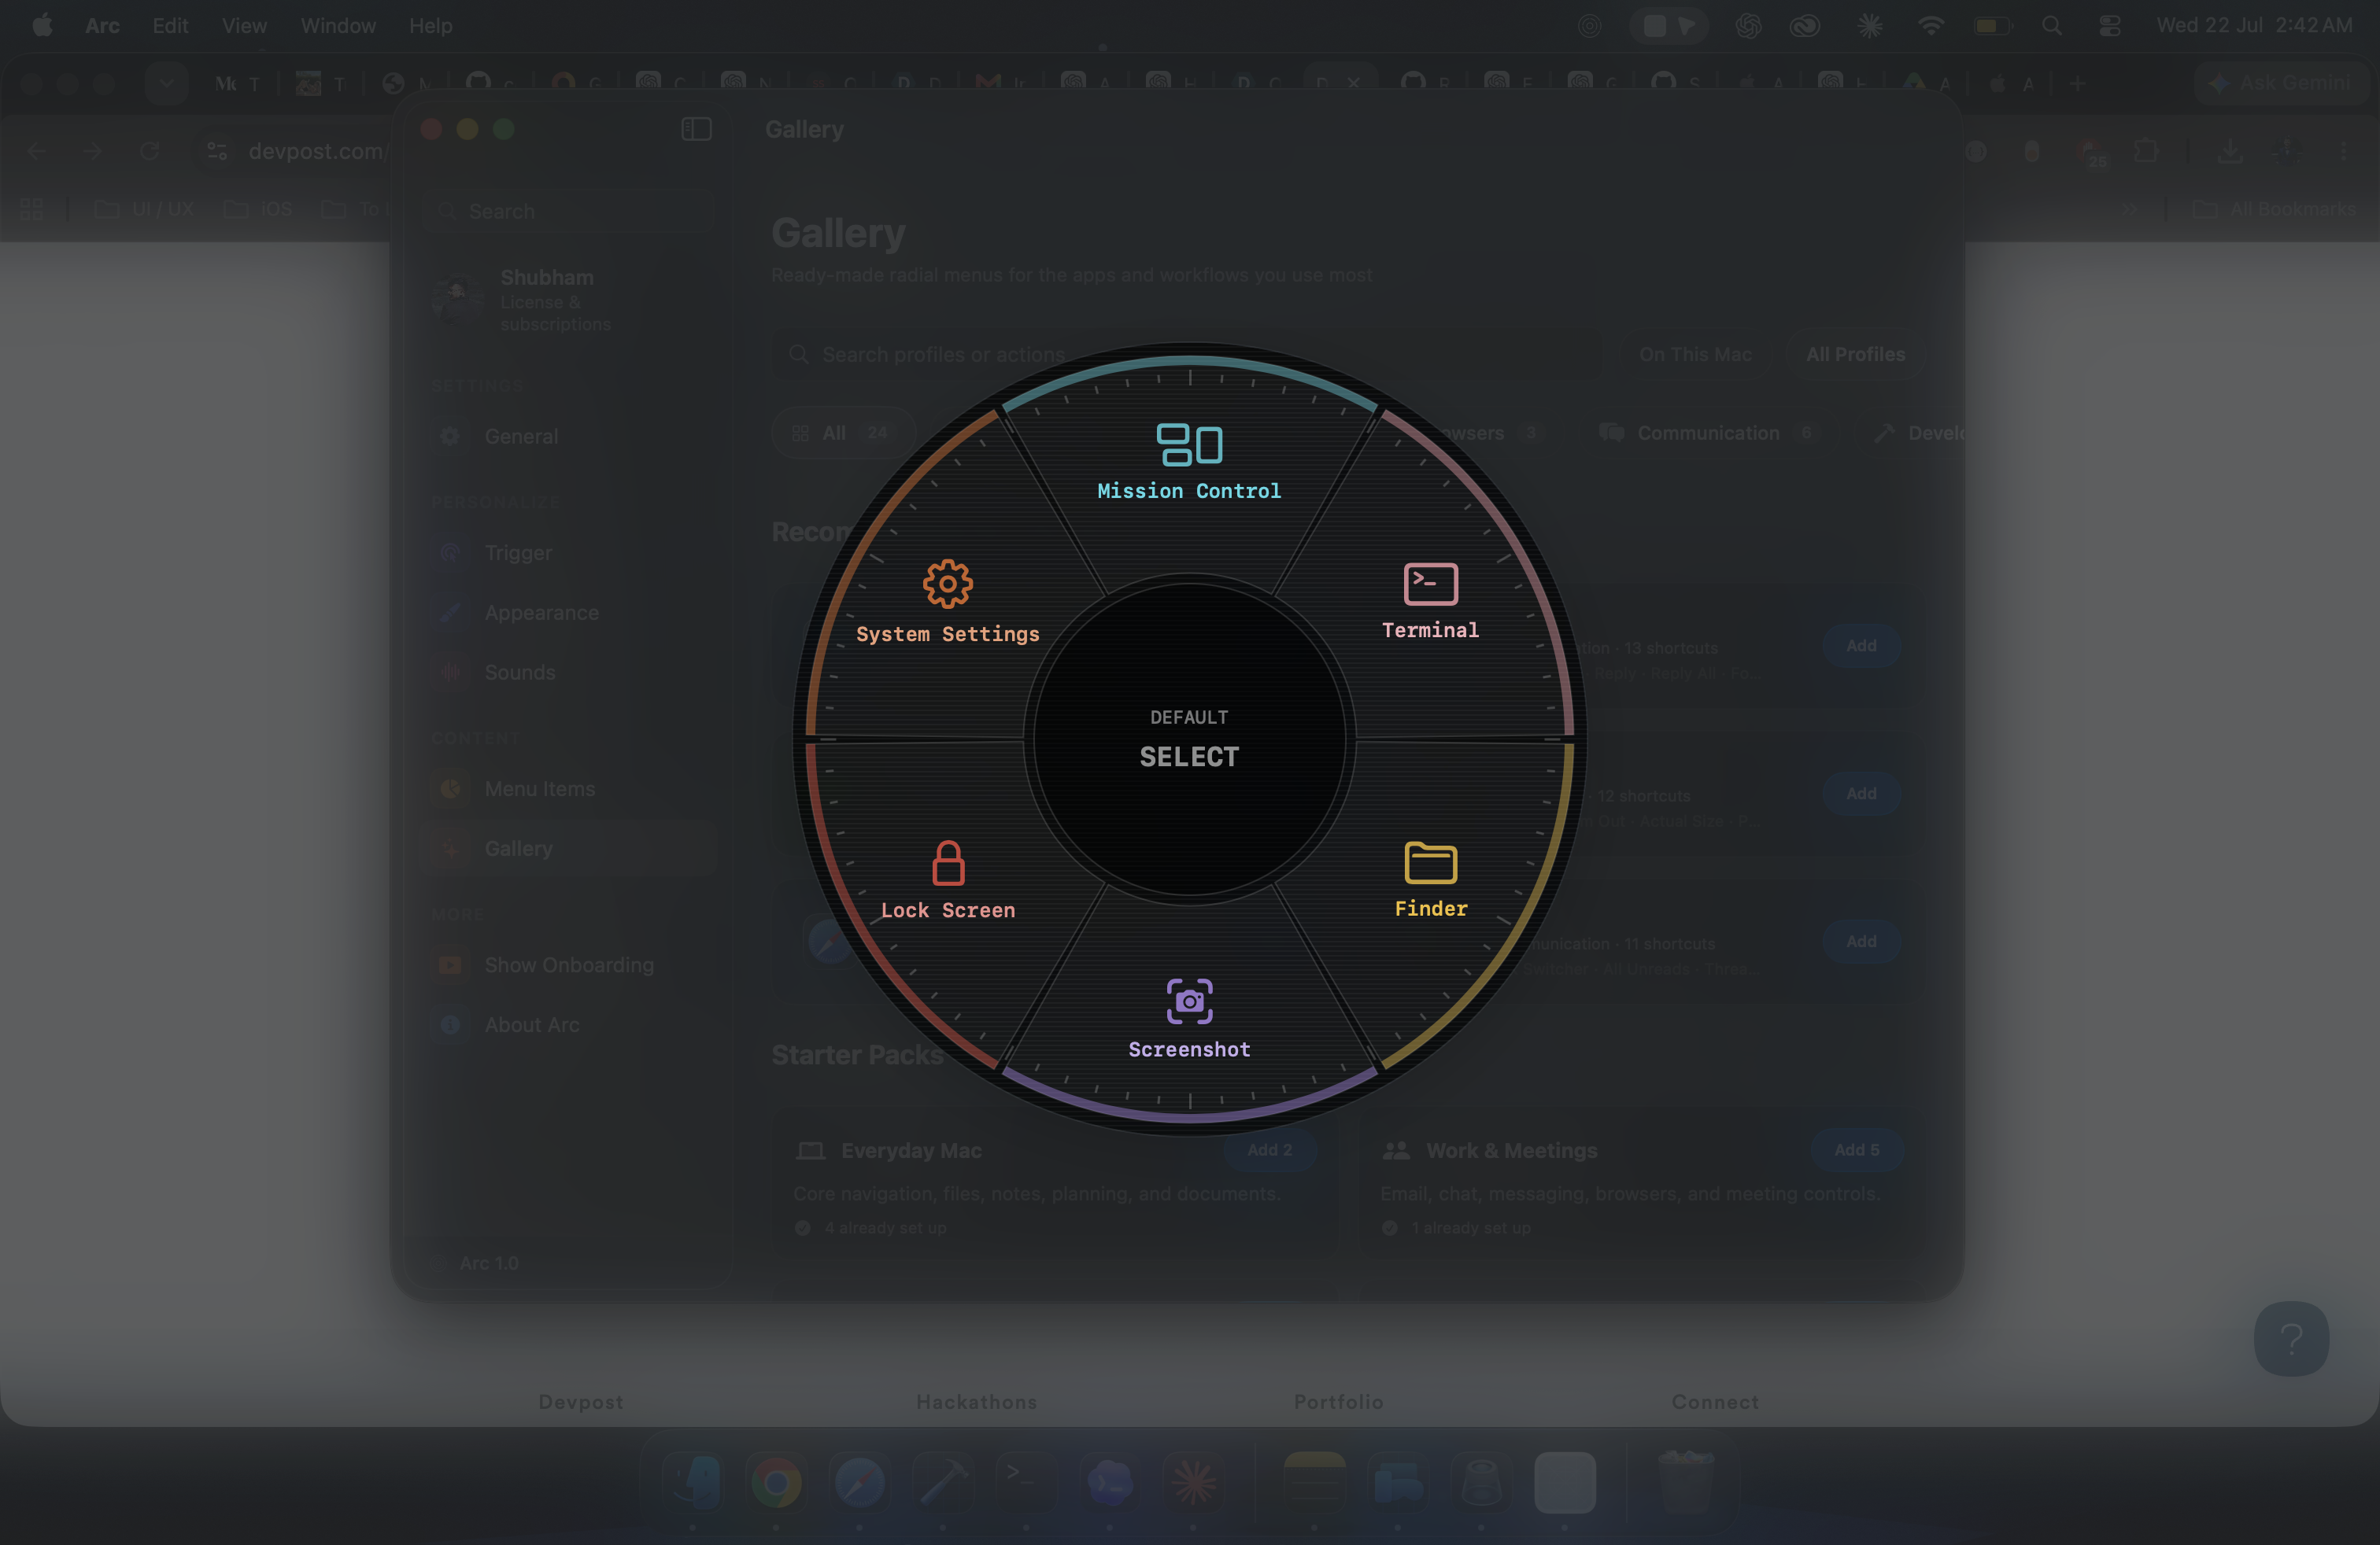Toggle the sidebar with the window toolbar icon

pos(696,129)
